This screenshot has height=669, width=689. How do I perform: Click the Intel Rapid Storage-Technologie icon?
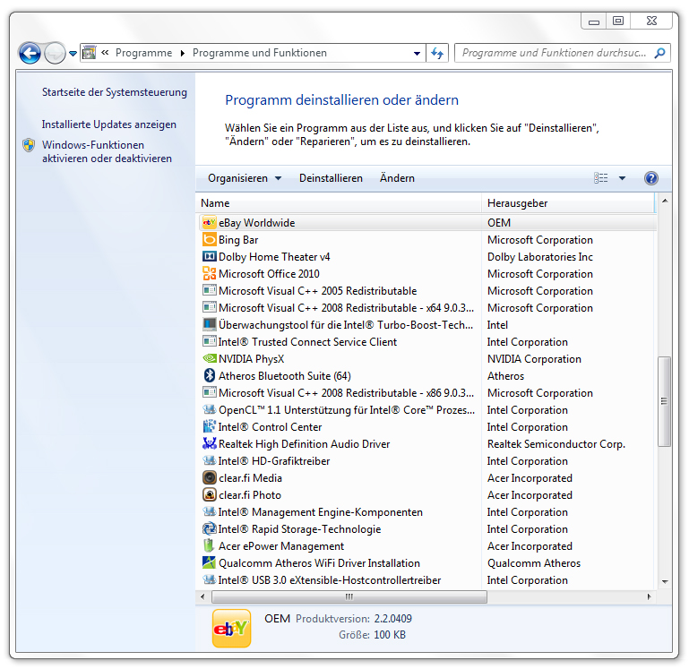209,529
